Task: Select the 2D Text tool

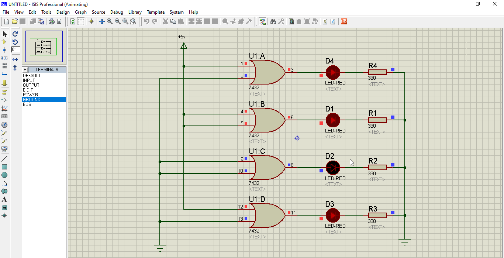Action: tap(5, 199)
